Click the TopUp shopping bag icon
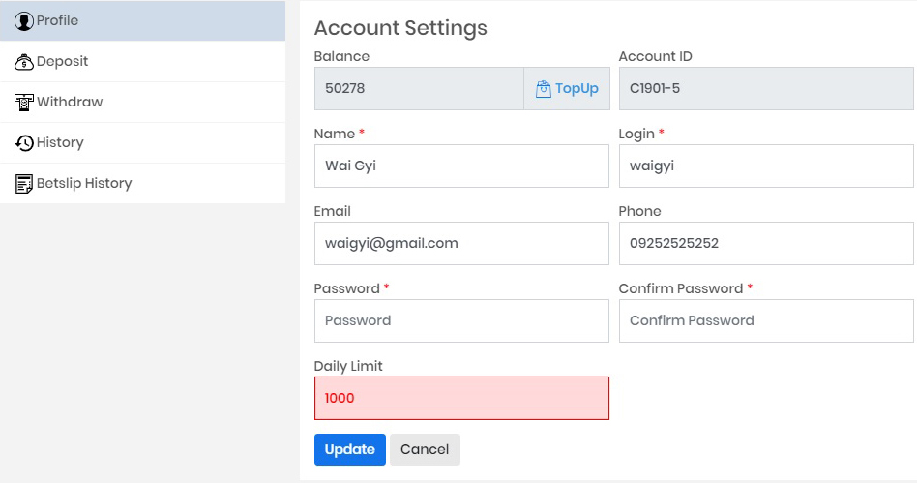 544,89
